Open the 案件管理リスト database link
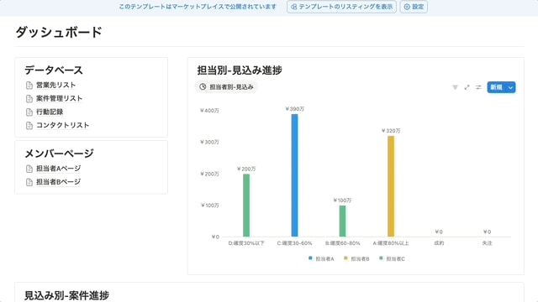This screenshot has height=302, width=538. [59, 99]
